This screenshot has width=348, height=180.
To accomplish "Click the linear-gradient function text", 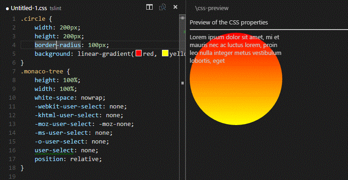I will [x=104, y=54].
